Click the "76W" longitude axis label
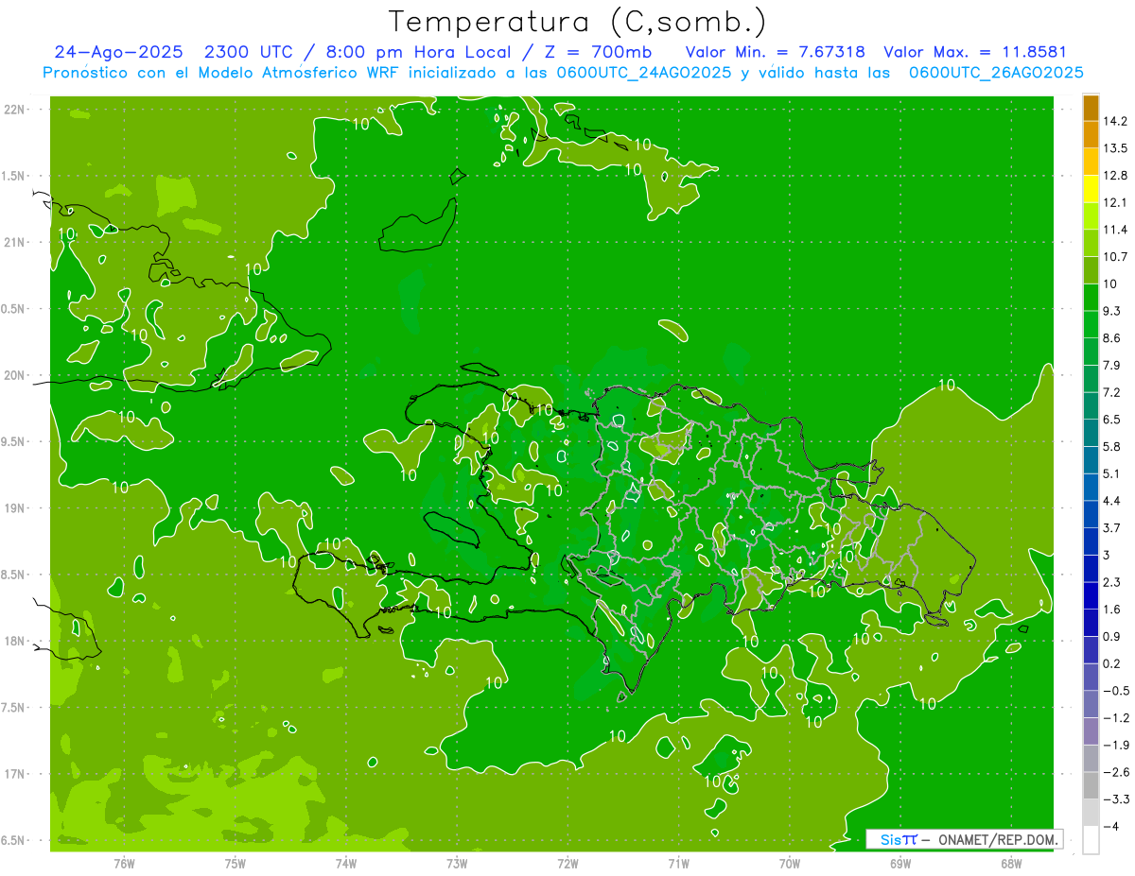 (x=124, y=865)
